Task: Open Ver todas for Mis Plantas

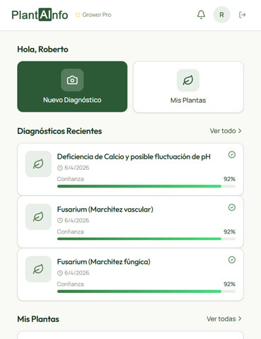Action: point(224,318)
